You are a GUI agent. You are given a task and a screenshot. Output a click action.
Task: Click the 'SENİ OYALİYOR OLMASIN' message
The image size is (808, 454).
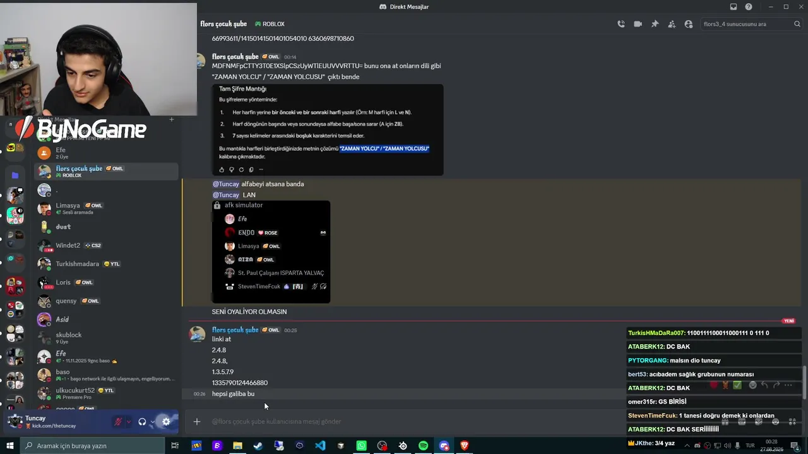point(249,311)
